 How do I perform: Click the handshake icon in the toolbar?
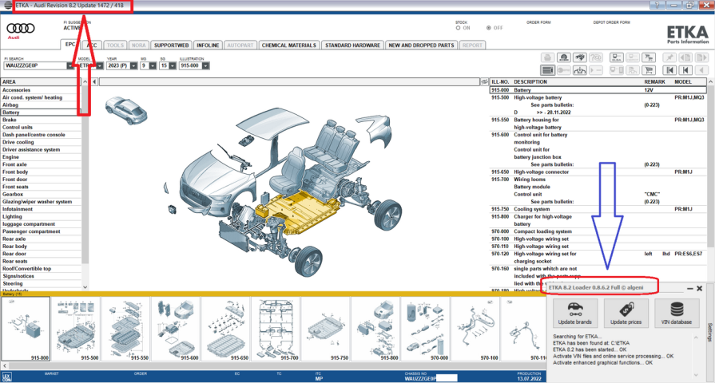click(x=579, y=57)
